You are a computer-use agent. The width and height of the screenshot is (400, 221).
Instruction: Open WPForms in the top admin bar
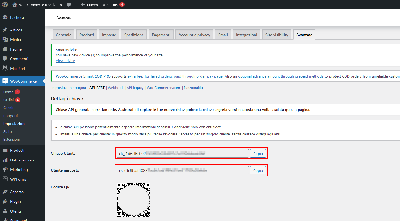coord(110,5)
